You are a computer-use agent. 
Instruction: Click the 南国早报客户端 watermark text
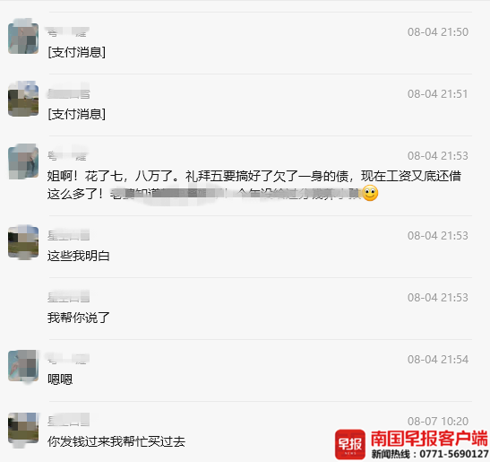click(x=429, y=438)
